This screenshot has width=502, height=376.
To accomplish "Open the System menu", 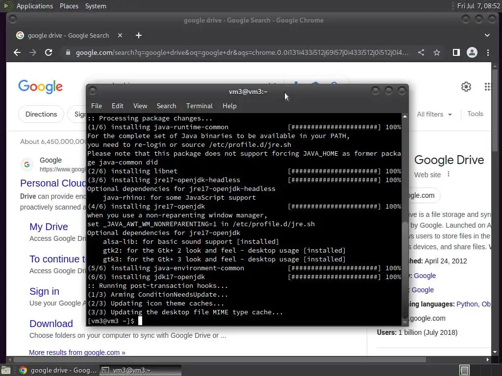I will click(96, 6).
